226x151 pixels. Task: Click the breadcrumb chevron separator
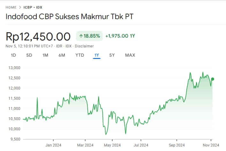[20, 7]
